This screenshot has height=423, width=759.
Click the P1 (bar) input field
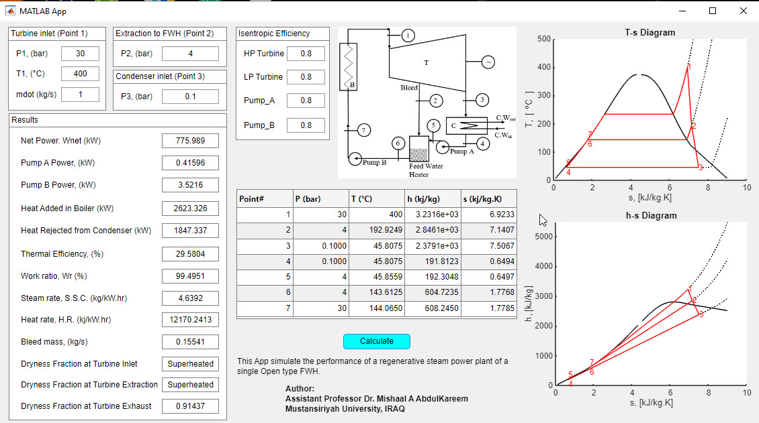coord(81,54)
